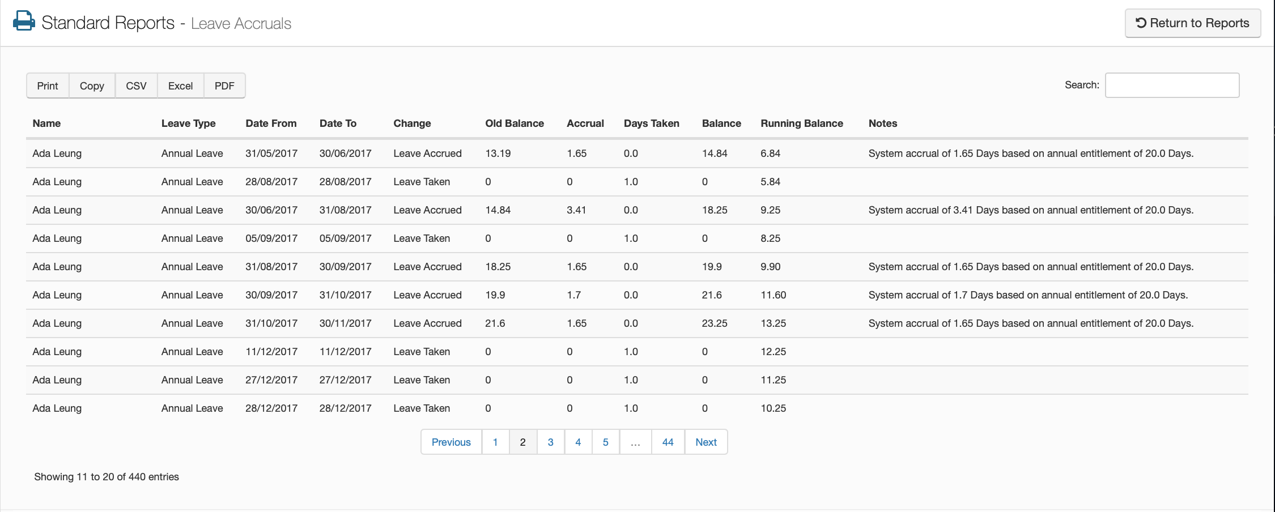Image resolution: width=1275 pixels, height=512 pixels.
Task: Sort by Date From column
Action: pos(271,123)
